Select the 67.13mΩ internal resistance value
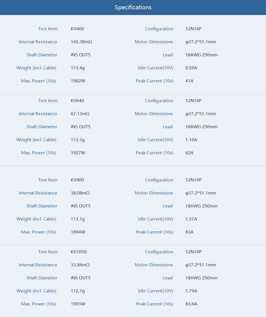266x317 pixels. click(x=80, y=114)
